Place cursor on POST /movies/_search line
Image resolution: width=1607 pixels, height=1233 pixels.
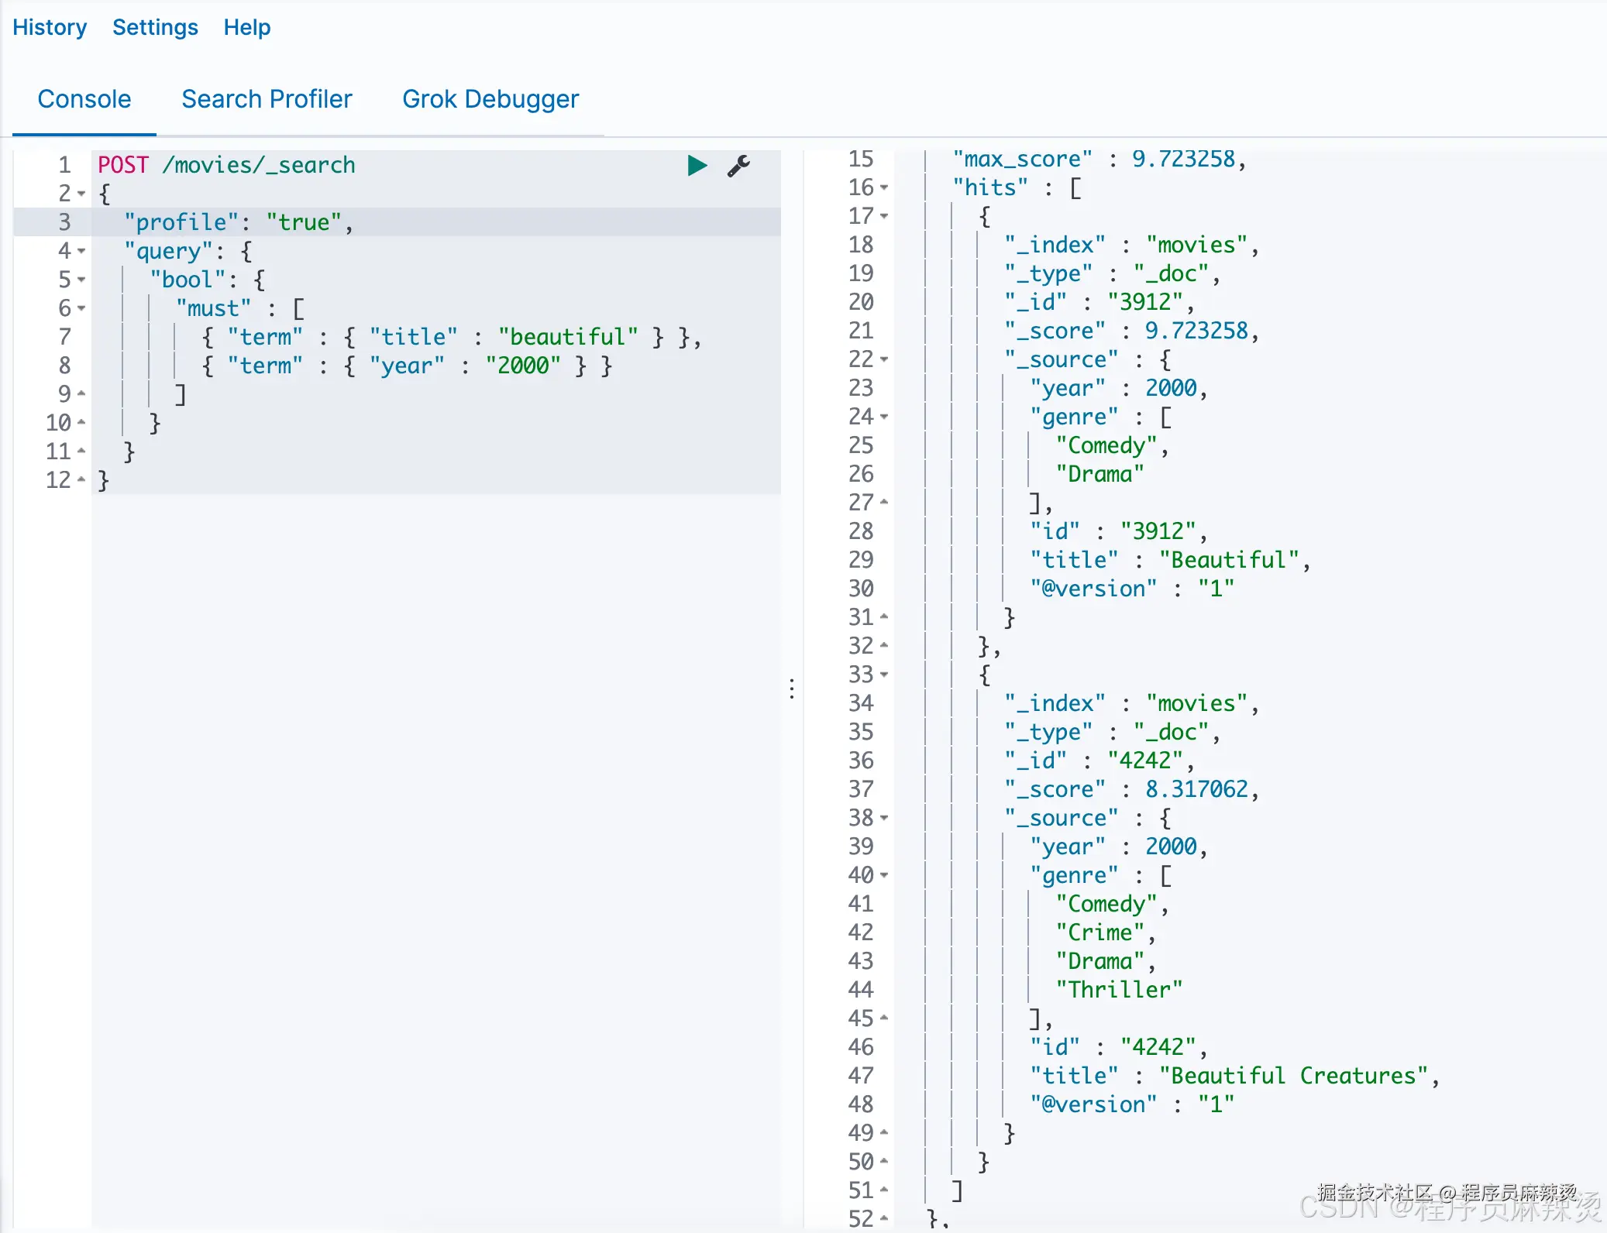(x=226, y=165)
